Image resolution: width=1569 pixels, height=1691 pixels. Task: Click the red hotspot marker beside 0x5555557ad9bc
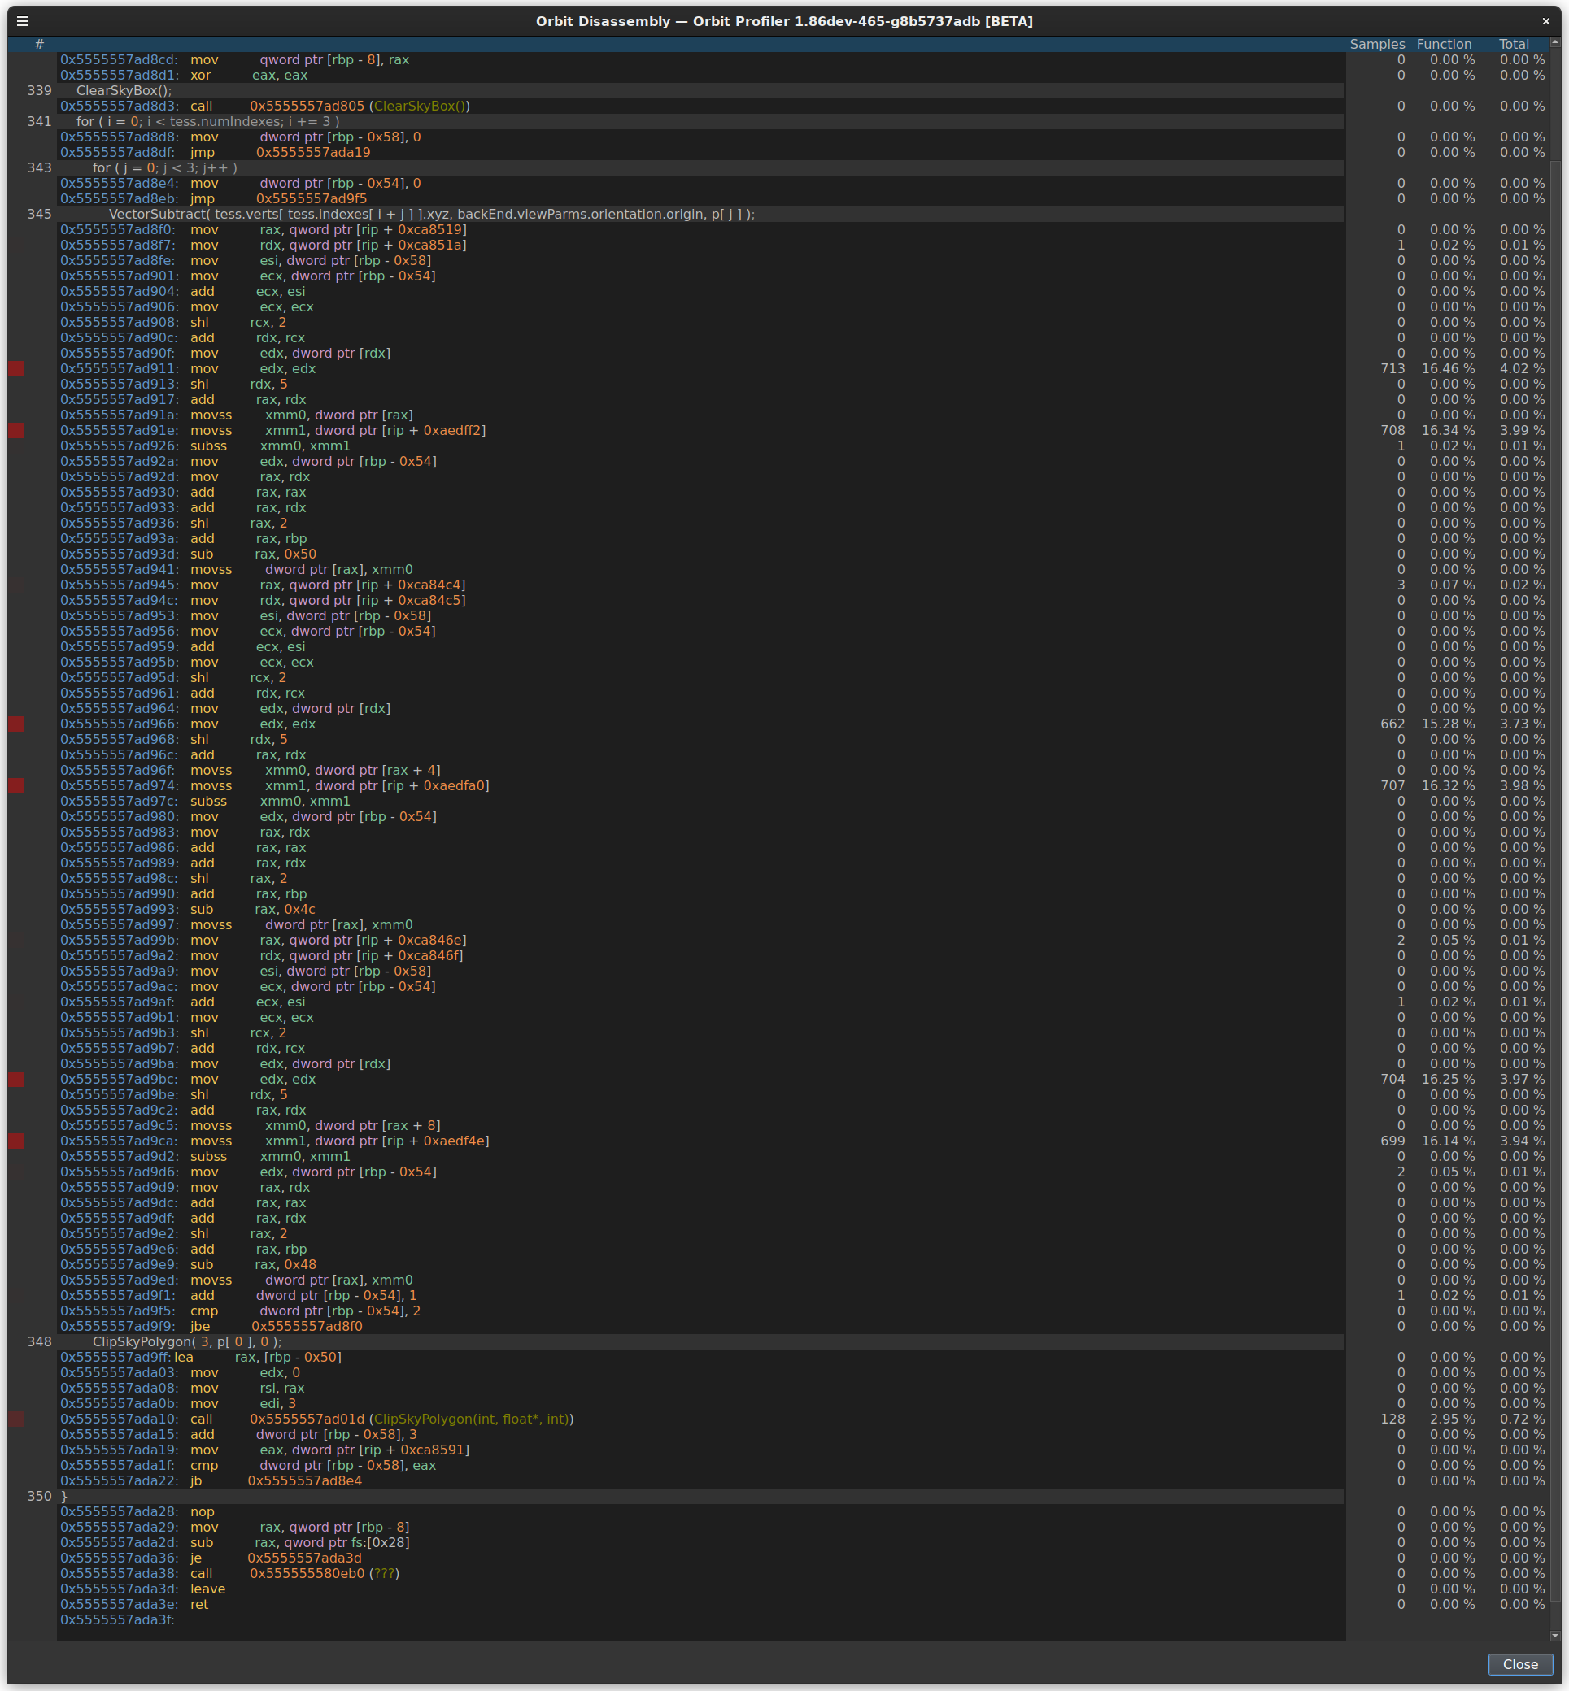click(17, 1080)
